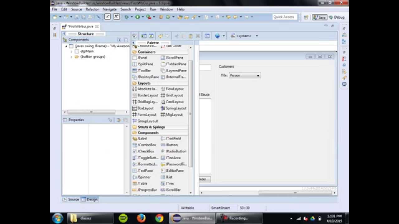Click Debug bug icon in toolbar
The image size is (399, 224).
tap(127, 17)
